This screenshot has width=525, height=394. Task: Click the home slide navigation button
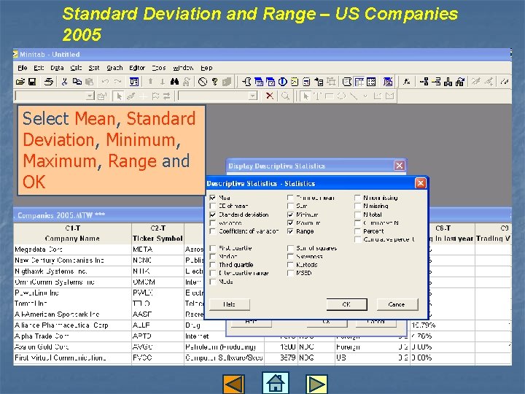pos(275,382)
